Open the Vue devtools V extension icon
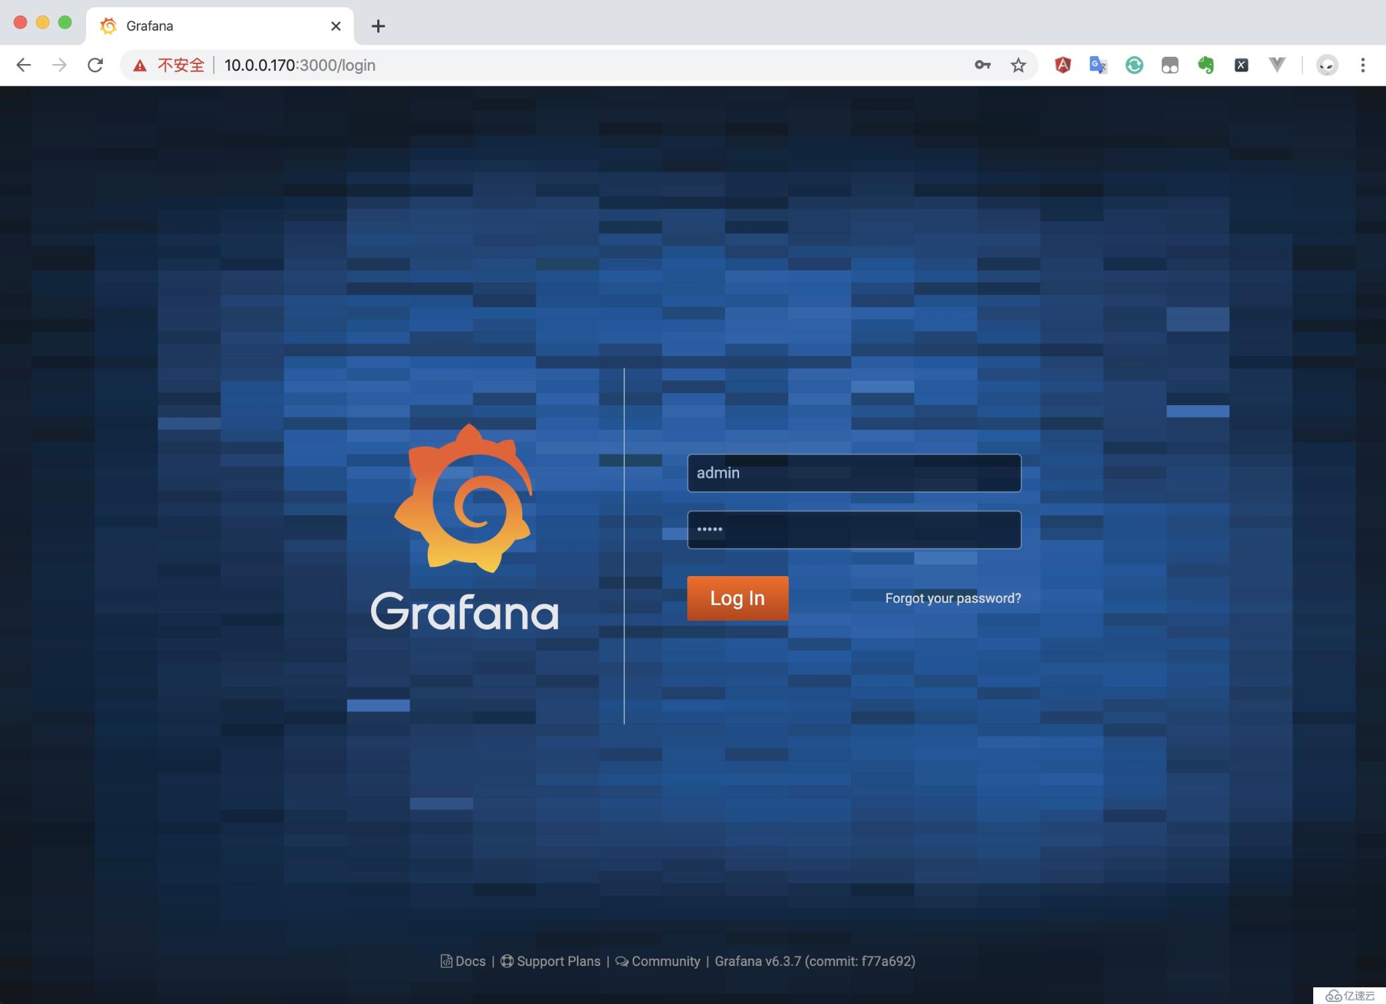 click(x=1277, y=65)
